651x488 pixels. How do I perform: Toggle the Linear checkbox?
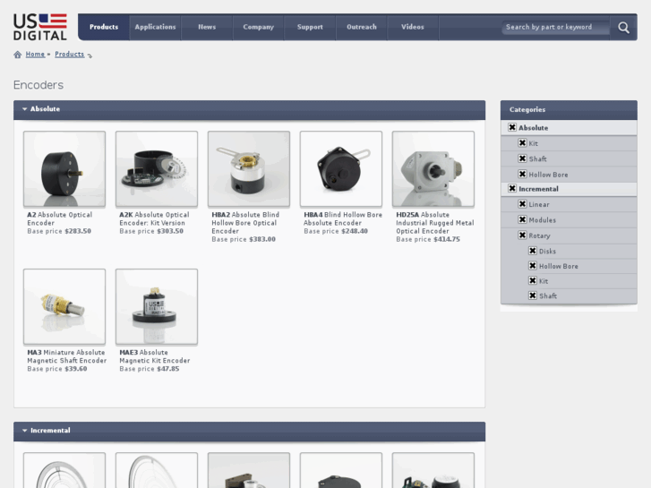tap(522, 204)
